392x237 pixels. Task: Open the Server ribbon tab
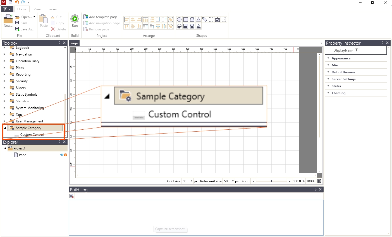tap(52, 9)
